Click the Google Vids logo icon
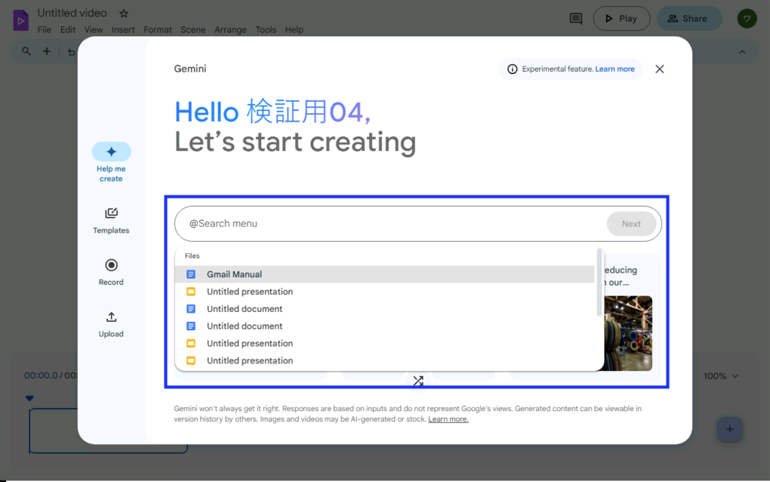The width and height of the screenshot is (770, 482). pyautogui.click(x=21, y=19)
